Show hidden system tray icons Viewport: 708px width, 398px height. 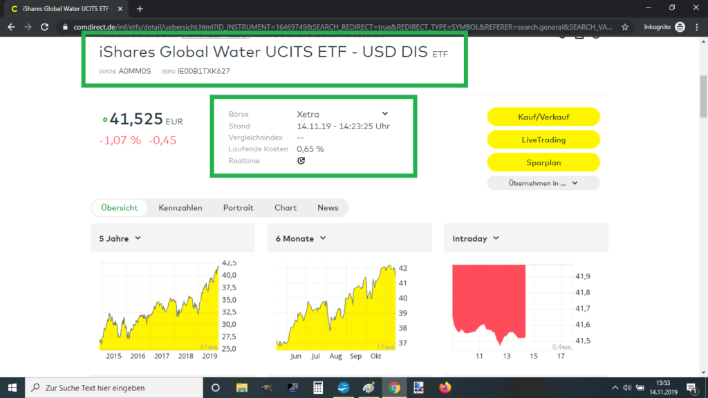[x=615, y=388]
